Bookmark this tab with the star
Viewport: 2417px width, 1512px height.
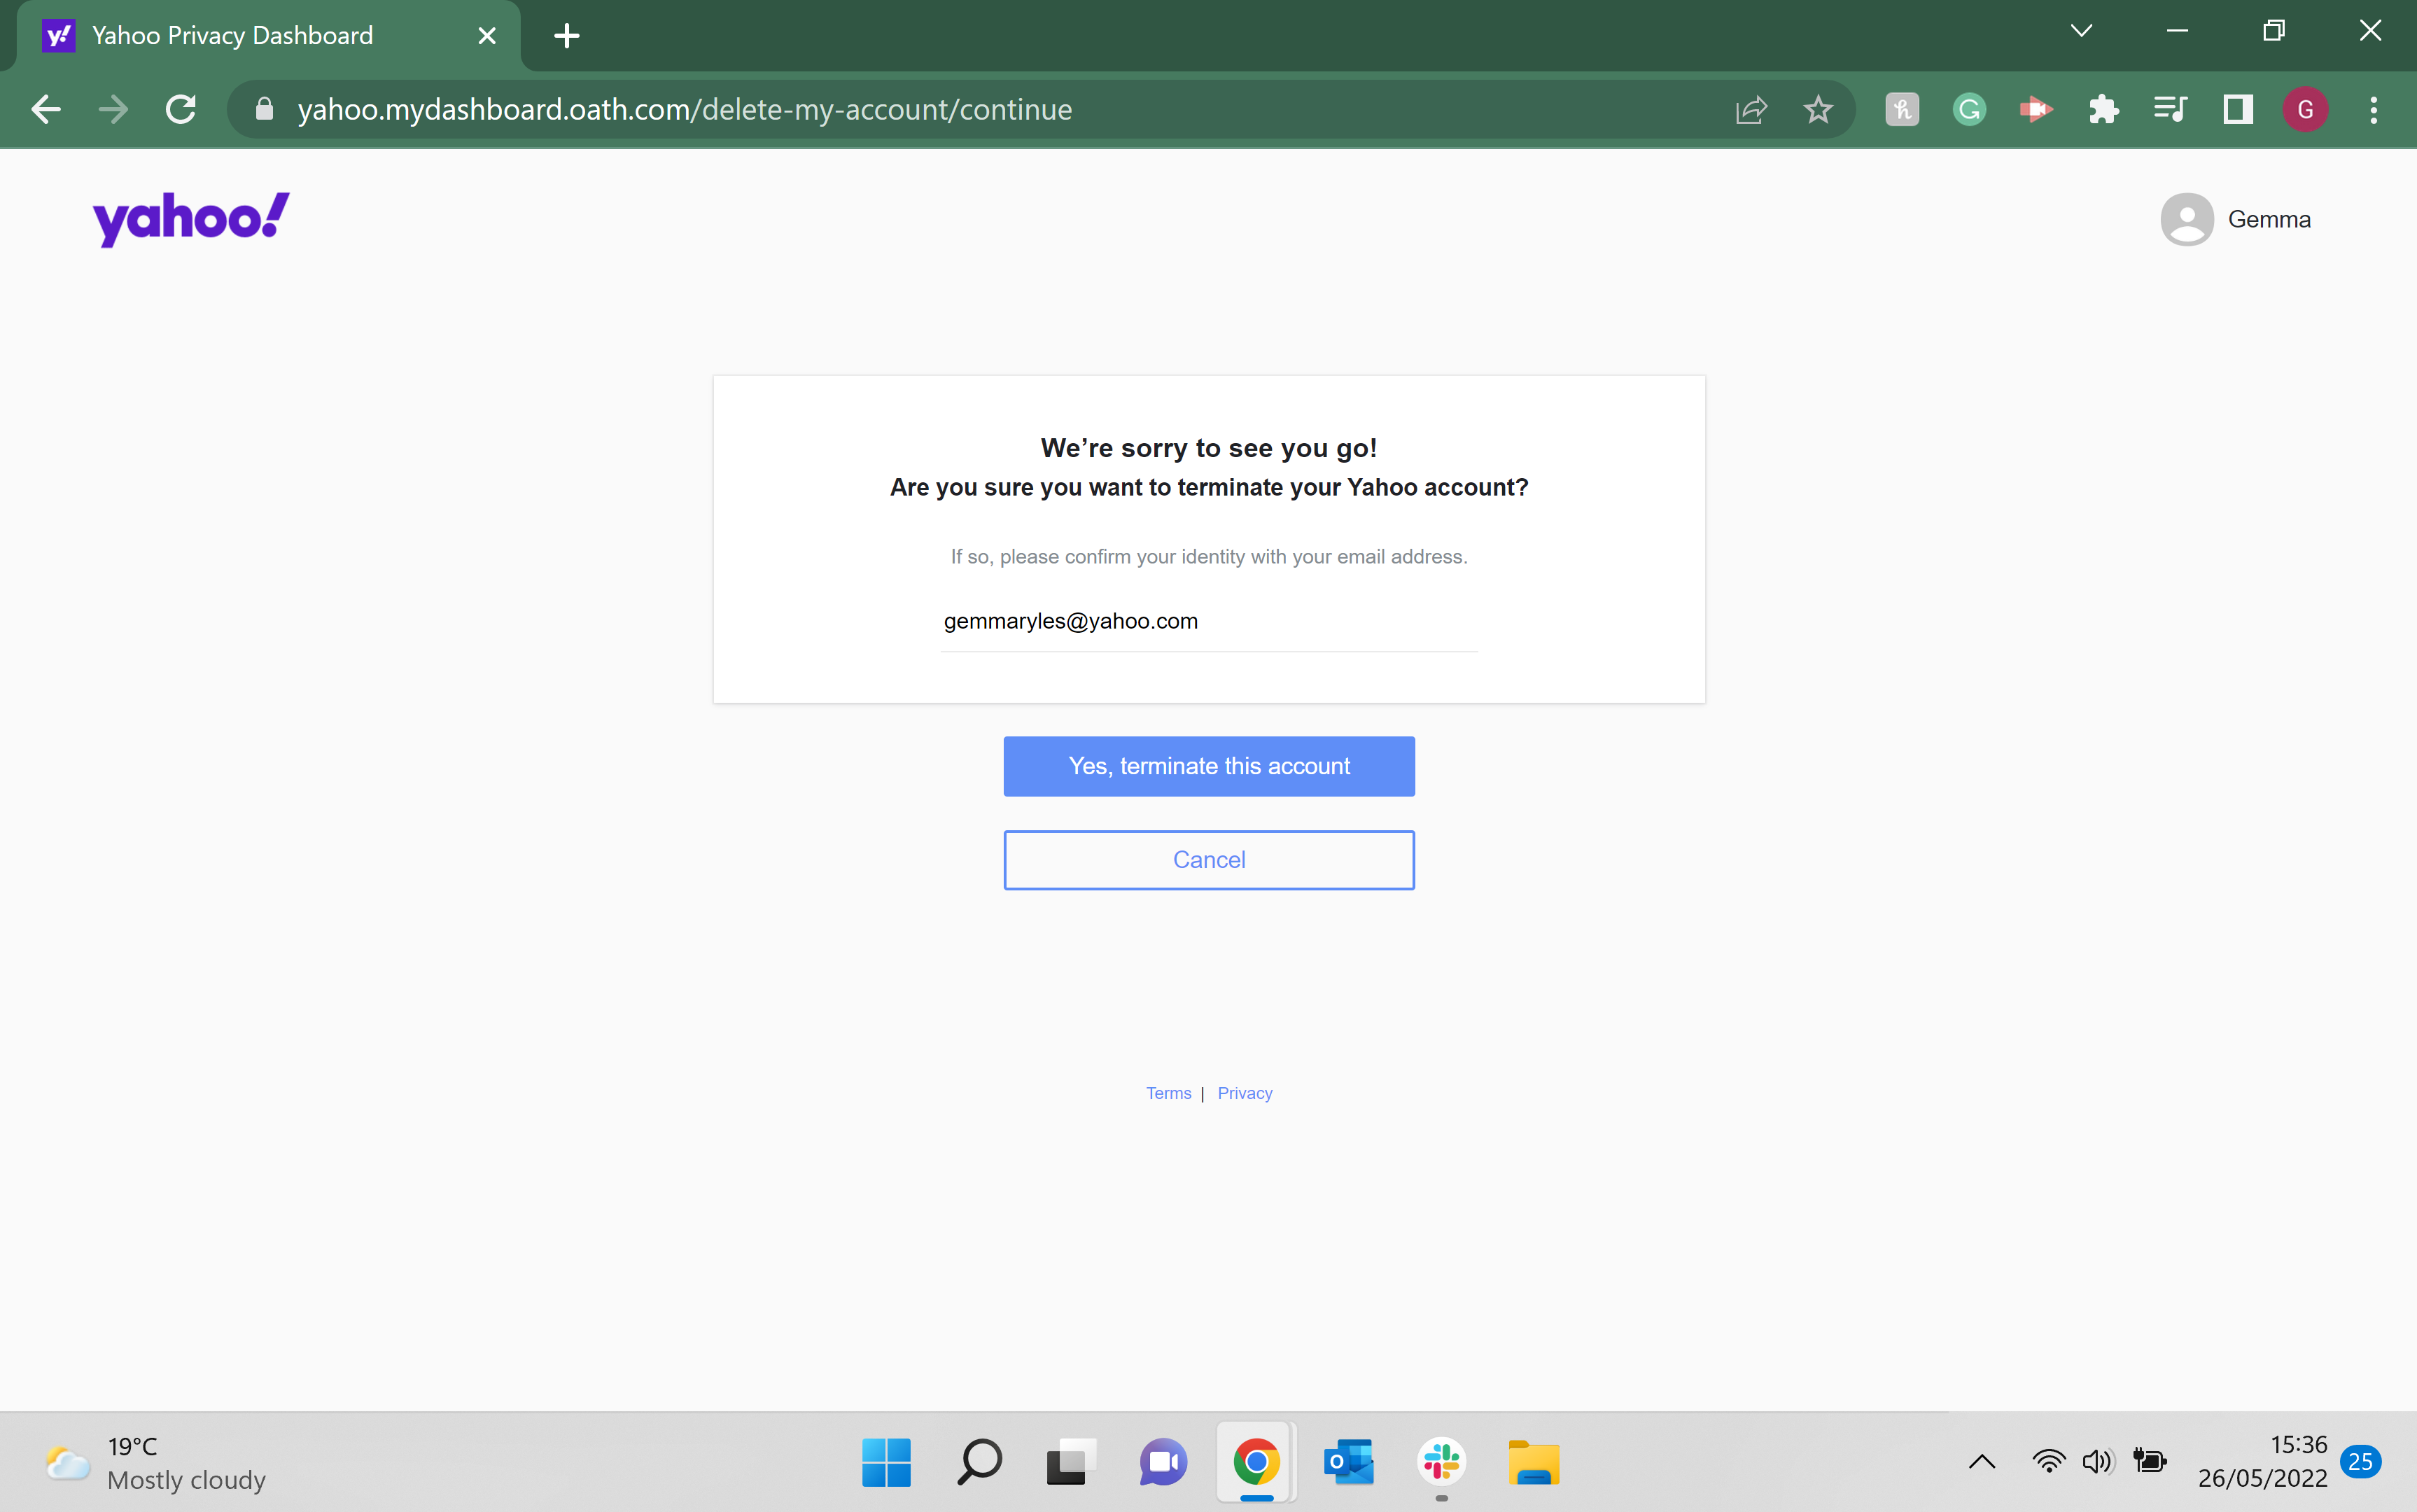click(x=1818, y=109)
